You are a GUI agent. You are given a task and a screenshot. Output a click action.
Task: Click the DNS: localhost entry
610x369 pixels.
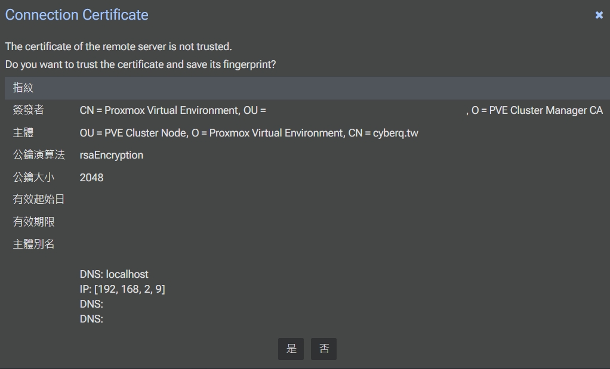click(114, 274)
